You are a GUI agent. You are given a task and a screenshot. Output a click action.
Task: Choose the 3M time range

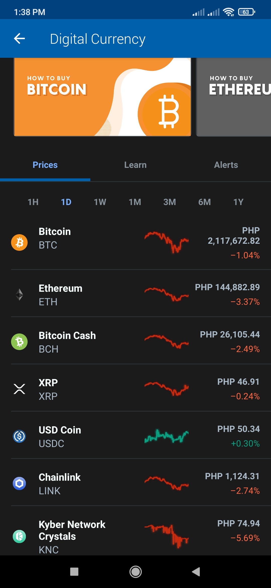(x=170, y=202)
